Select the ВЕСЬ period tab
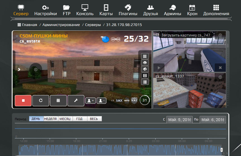Viewport: 241px width, 156px height. [x=94, y=119]
